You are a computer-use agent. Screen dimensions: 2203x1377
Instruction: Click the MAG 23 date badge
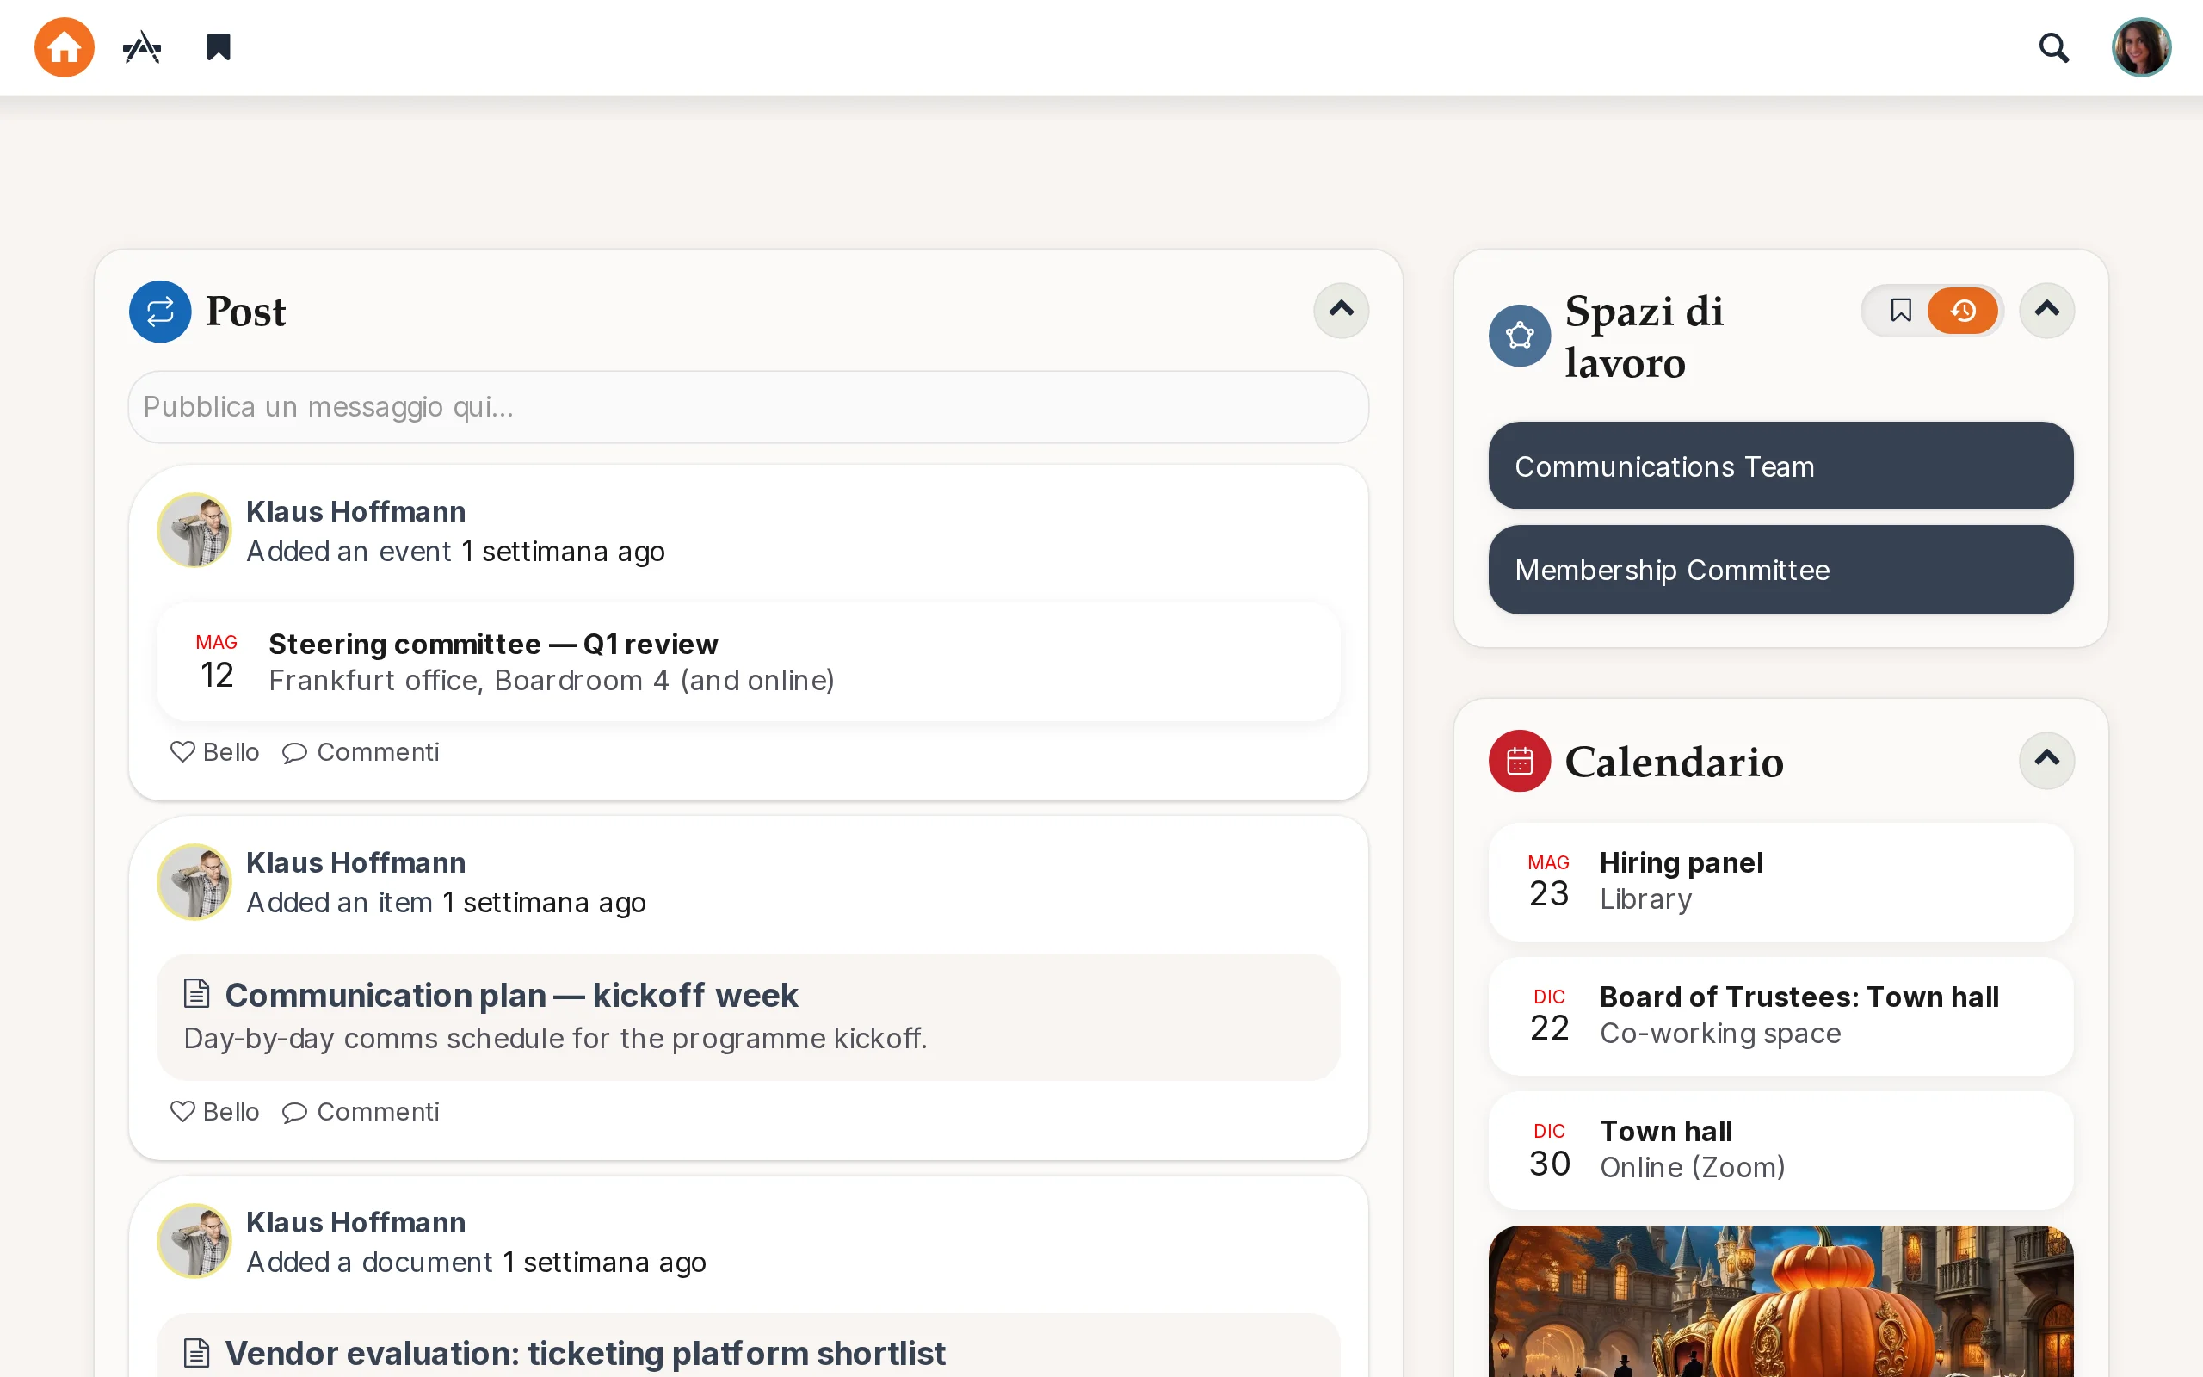[1548, 881]
